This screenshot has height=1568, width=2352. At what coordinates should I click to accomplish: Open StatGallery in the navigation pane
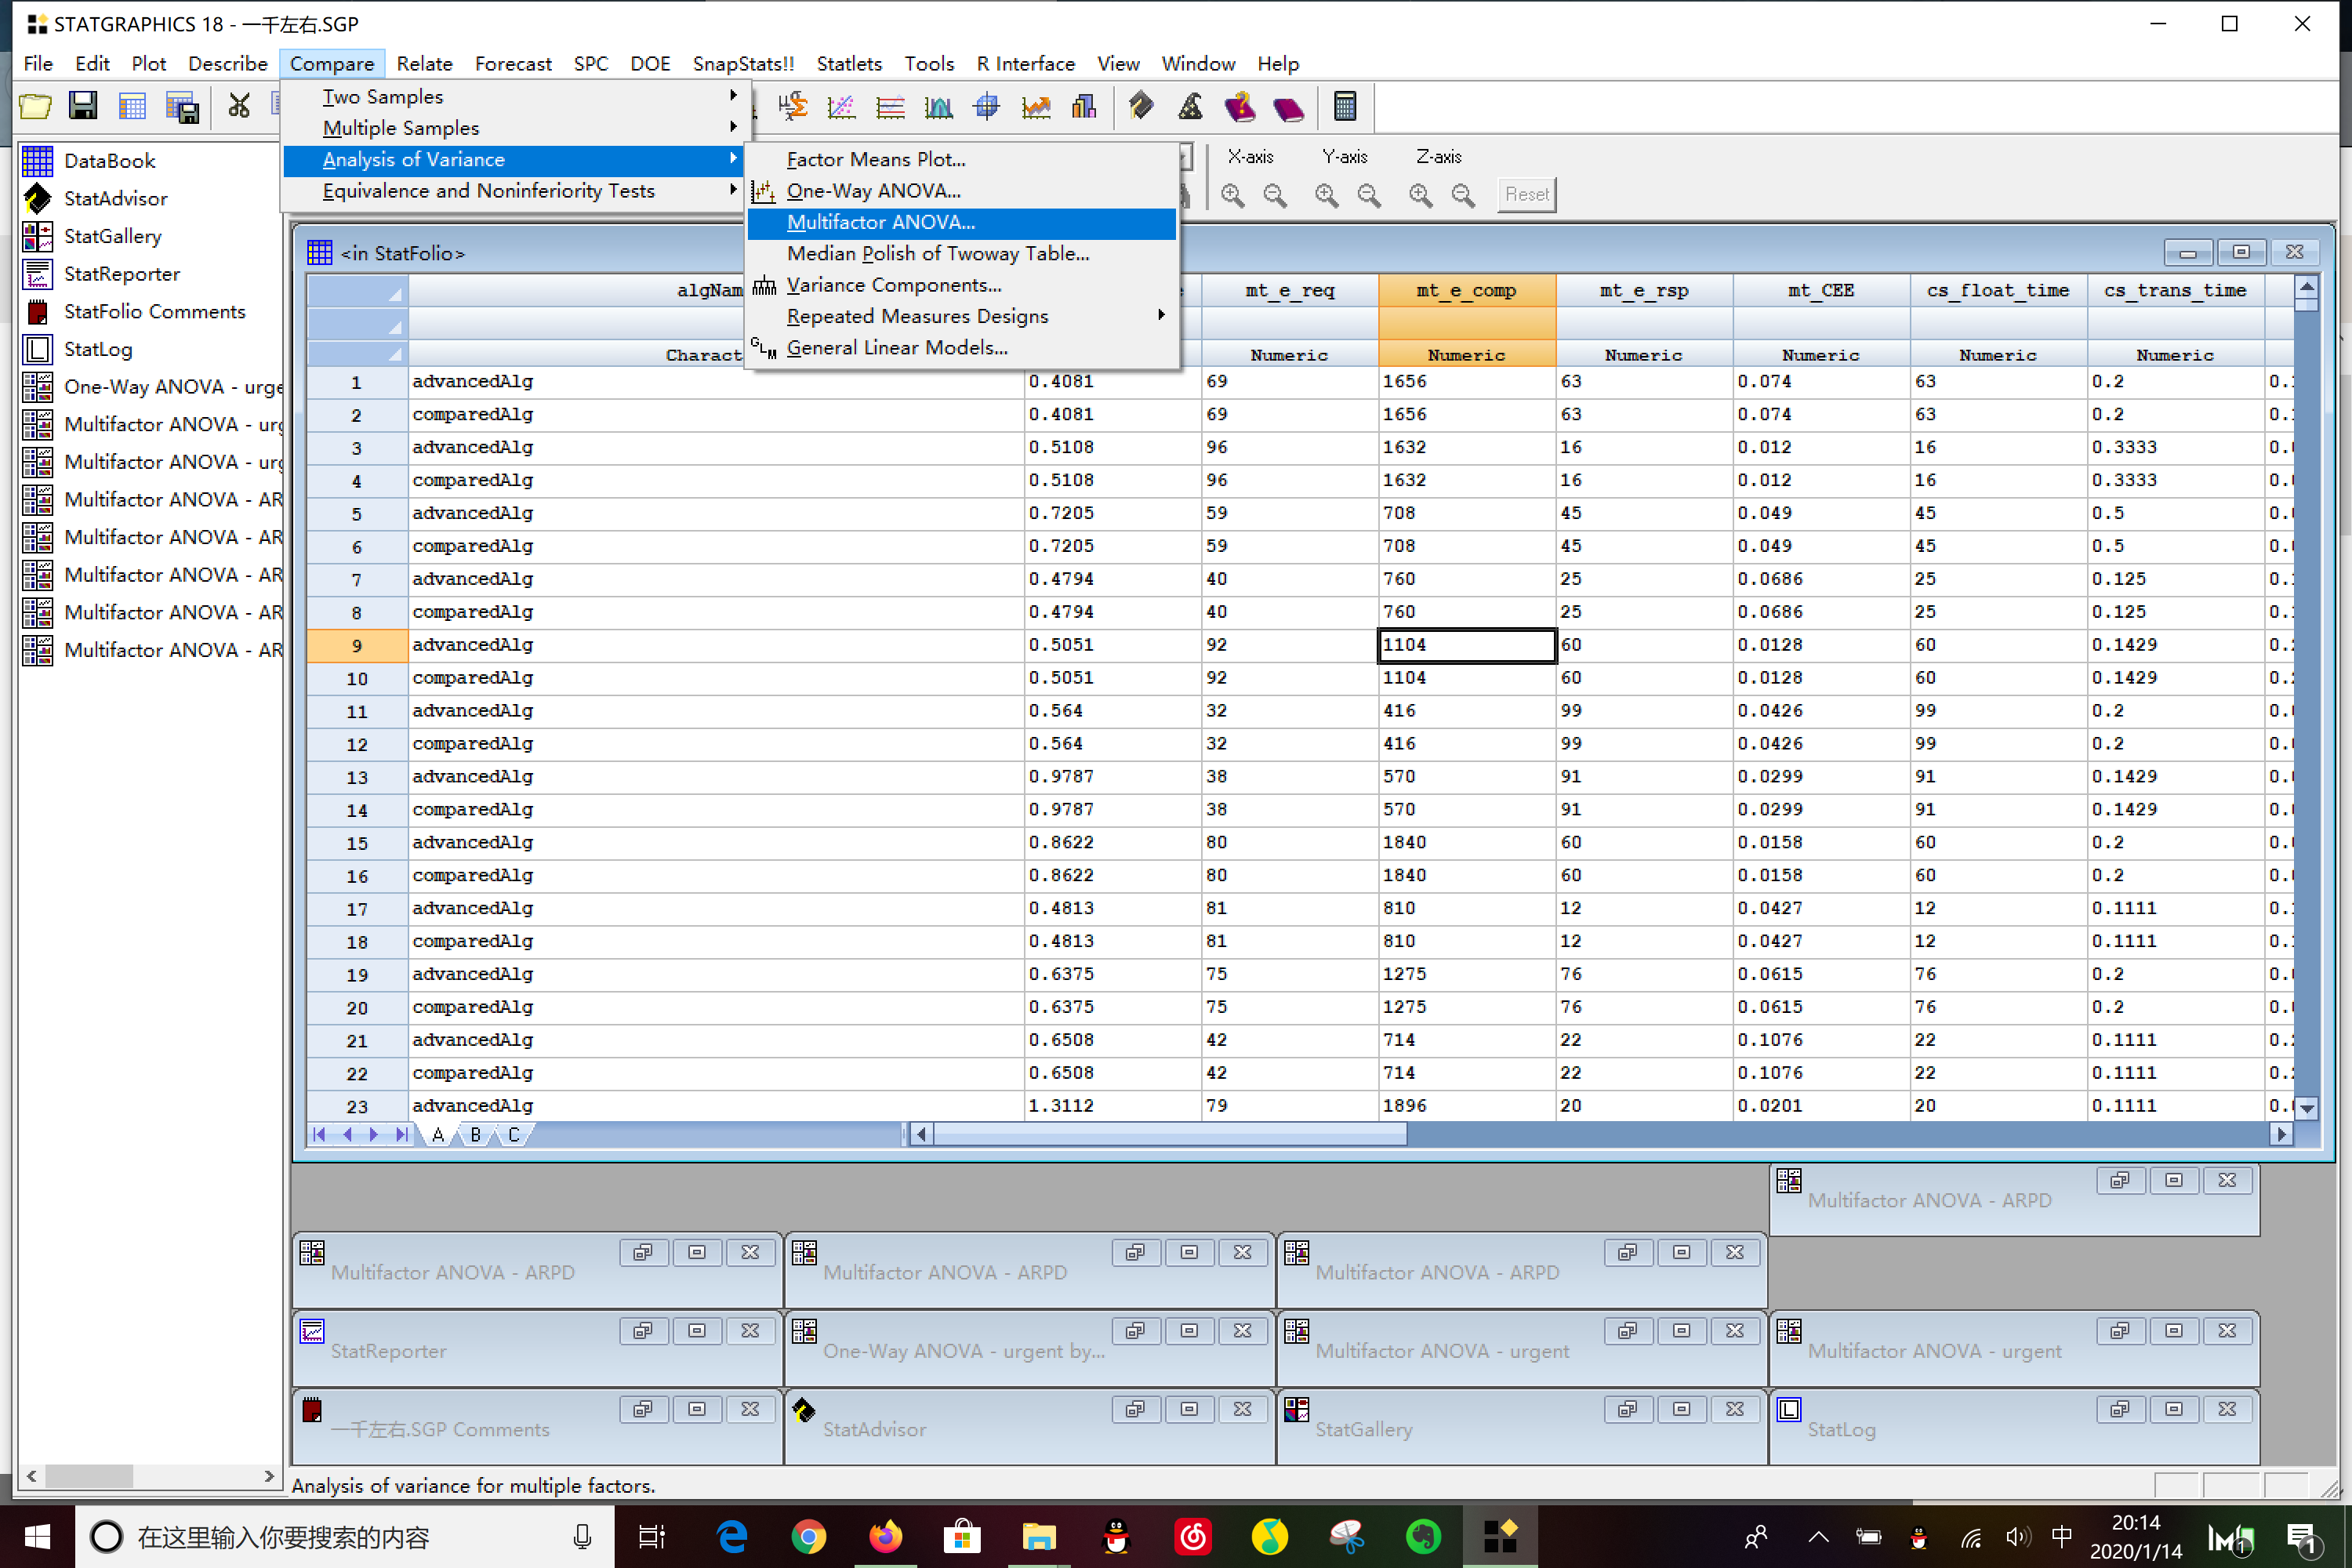click(112, 236)
